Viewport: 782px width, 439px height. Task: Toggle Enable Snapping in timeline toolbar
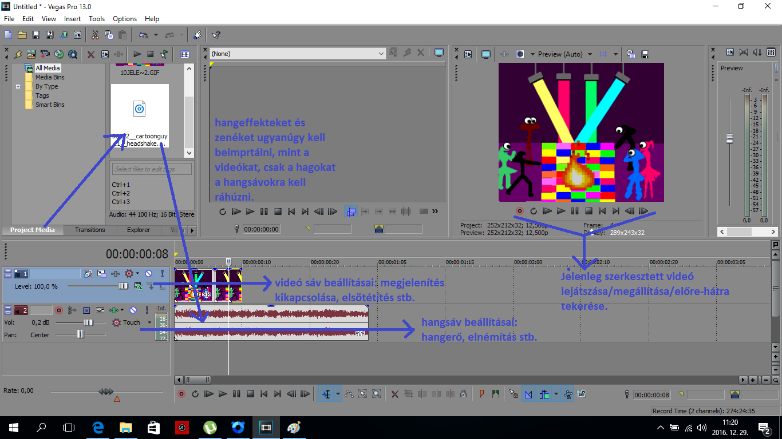[514, 394]
